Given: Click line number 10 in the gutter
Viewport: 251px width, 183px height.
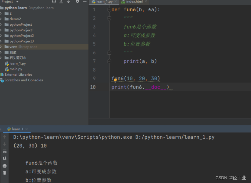Looking at the screenshot, I should [x=93, y=87].
